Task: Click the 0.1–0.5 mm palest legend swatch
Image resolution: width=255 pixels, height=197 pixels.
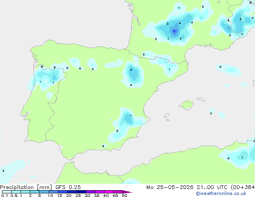Action: pyautogui.click(x=7, y=192)
